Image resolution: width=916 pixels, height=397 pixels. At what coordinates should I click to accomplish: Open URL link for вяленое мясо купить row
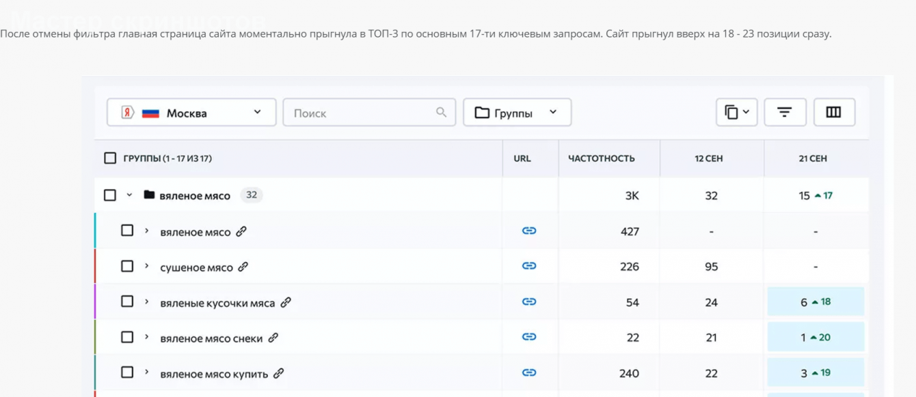[x=529, y=372]
